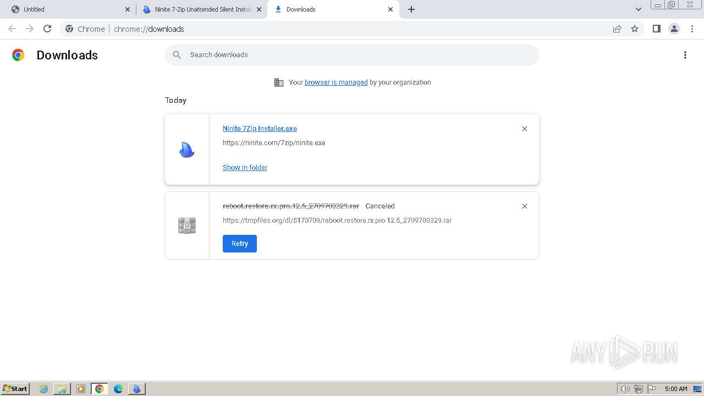
Task: Remove Ninite 7Zip Installer from list
Action: [x=525, y=129]
